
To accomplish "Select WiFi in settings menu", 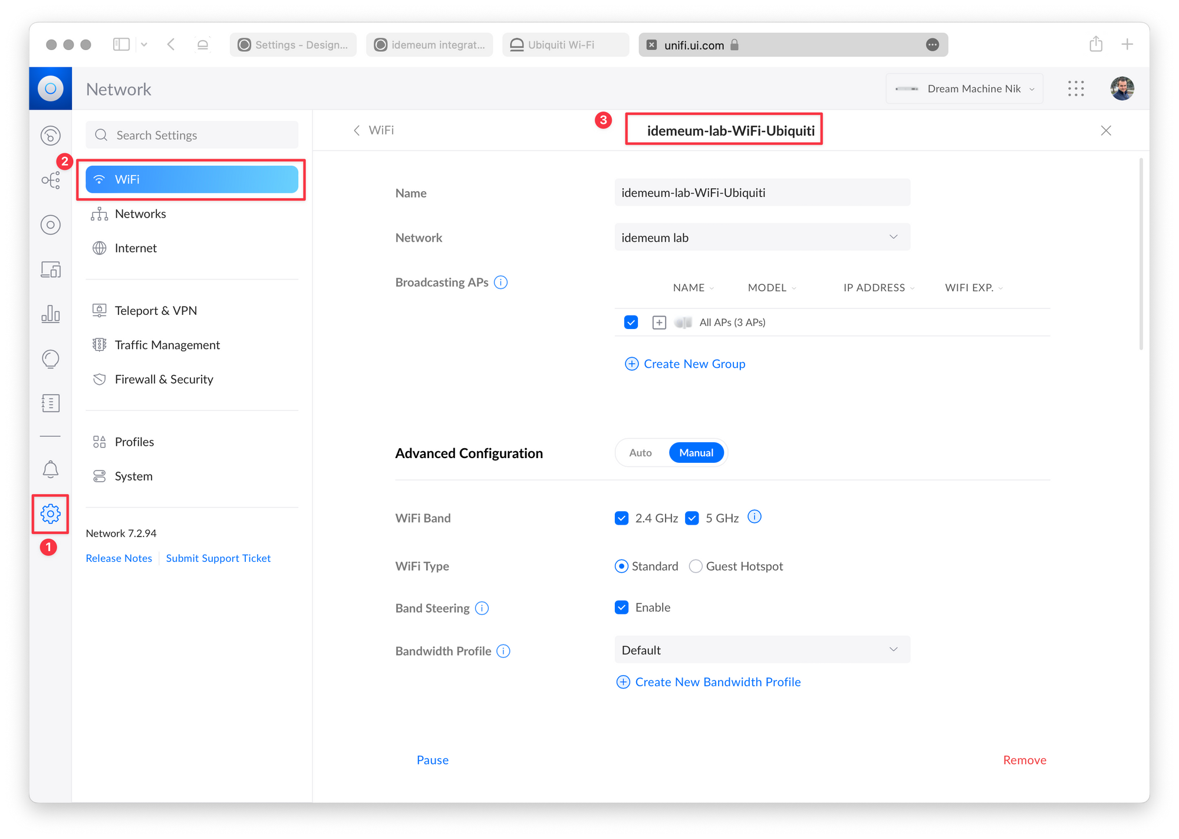I will tap(192, 179).
